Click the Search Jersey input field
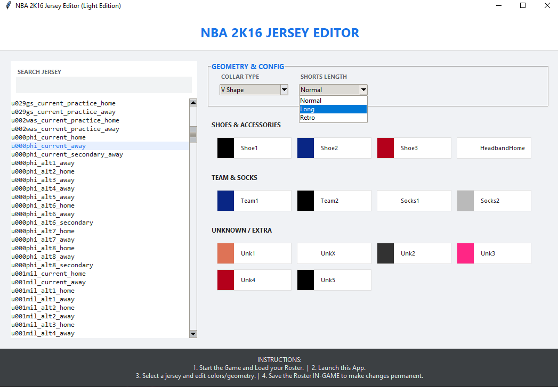Viewport: 558px width, 387px height. coord(104,85)
